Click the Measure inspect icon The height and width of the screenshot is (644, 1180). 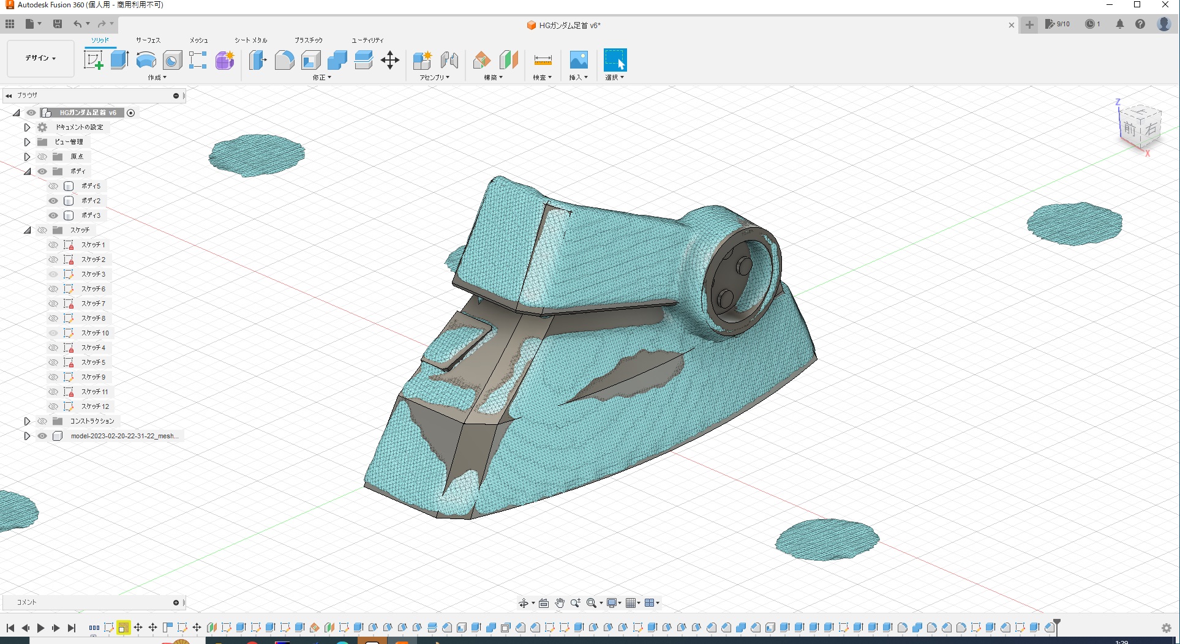click(543, 60)
